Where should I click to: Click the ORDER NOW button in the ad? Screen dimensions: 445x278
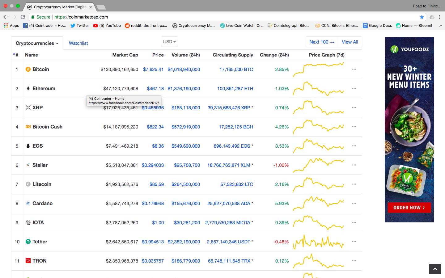(x=409, y=208)
